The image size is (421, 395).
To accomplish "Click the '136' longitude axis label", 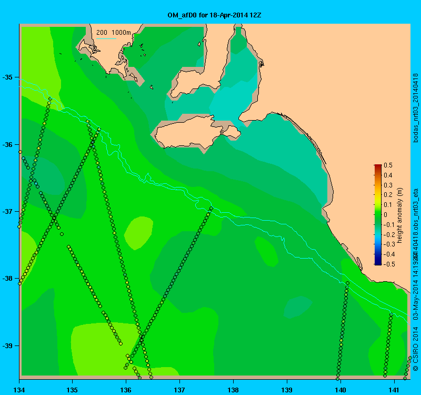I will click(126, 390).
